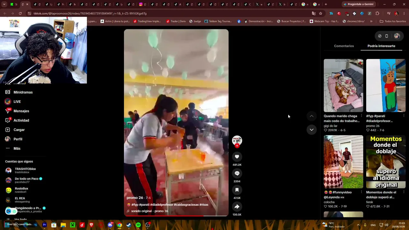Viewport: 409px width, 230px height.
Task: Go to the next video with down chevron
Action: point(312,130)
